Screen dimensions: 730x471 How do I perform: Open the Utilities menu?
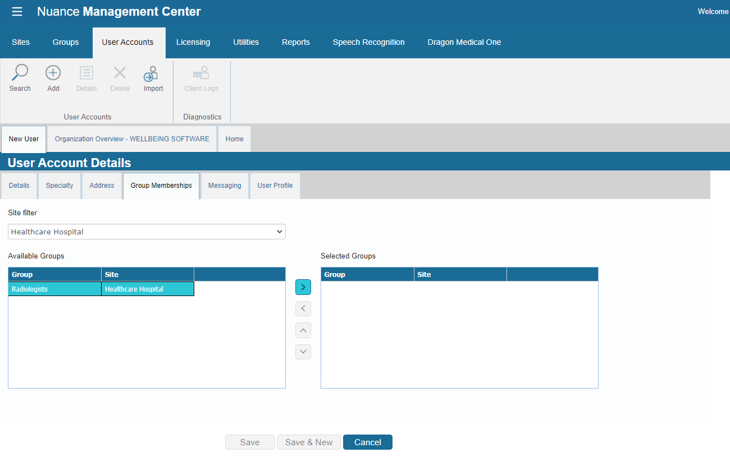pyautogui.click(x=246, y=42)
